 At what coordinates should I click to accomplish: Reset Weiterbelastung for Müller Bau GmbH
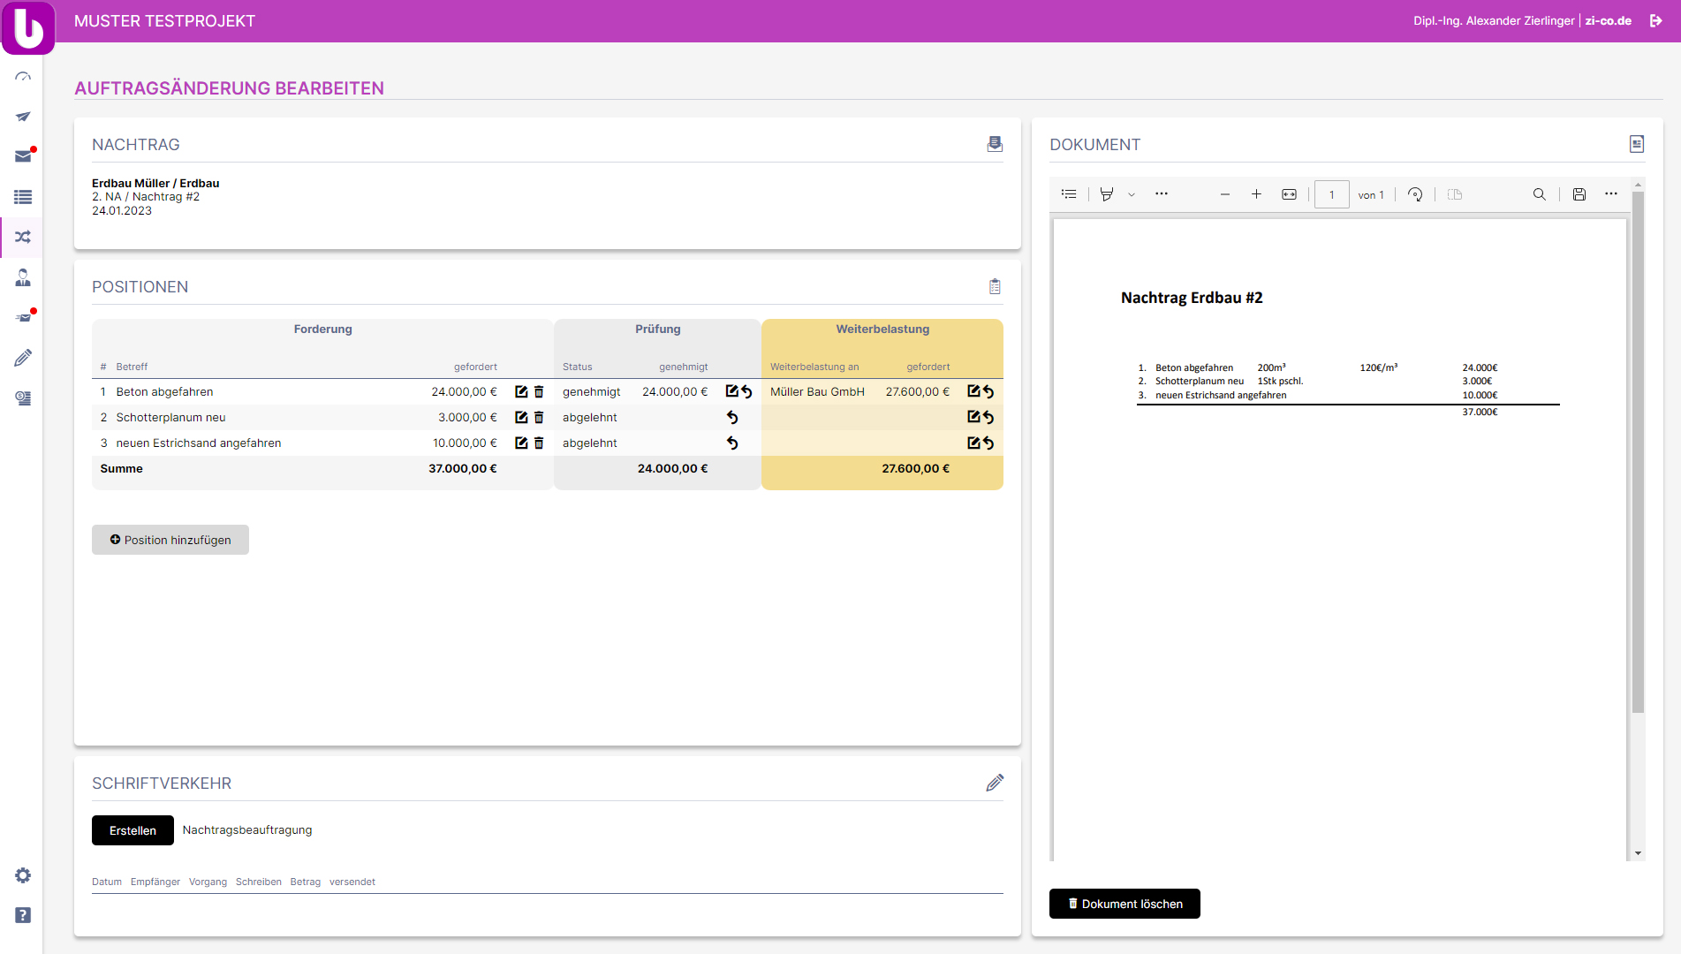coord(988,391)
